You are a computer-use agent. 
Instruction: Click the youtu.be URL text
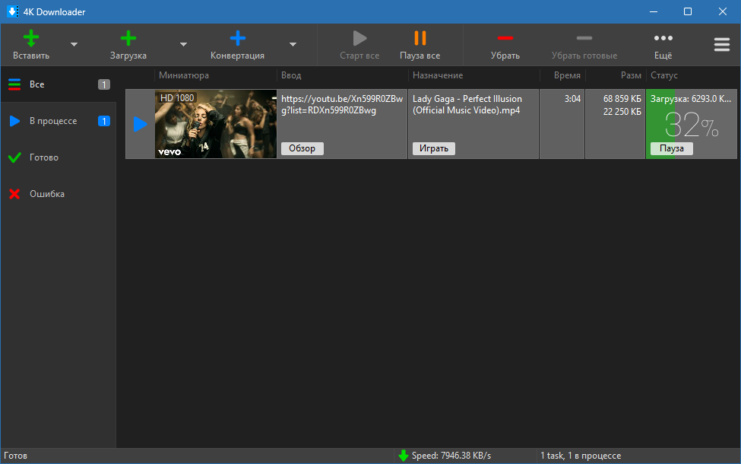click(342, 104)
